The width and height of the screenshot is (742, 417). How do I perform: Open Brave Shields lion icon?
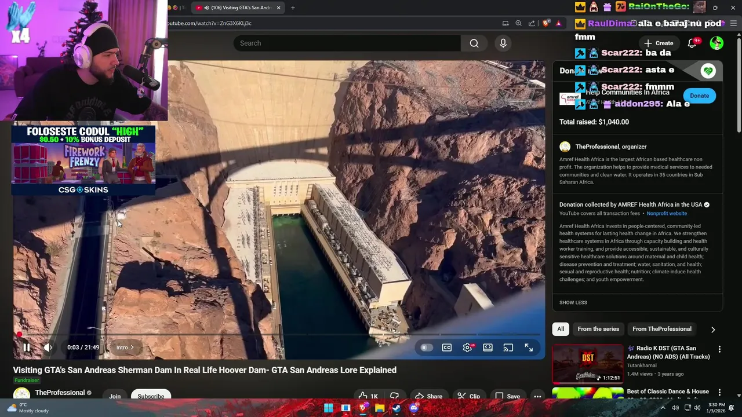546,23
